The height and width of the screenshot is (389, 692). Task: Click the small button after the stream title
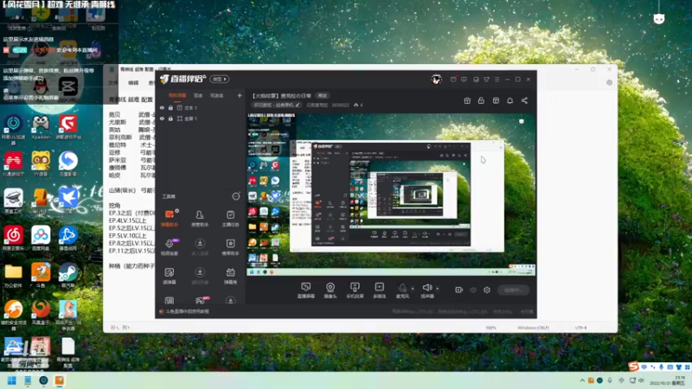pyautogui.click(x=323, y=96)
